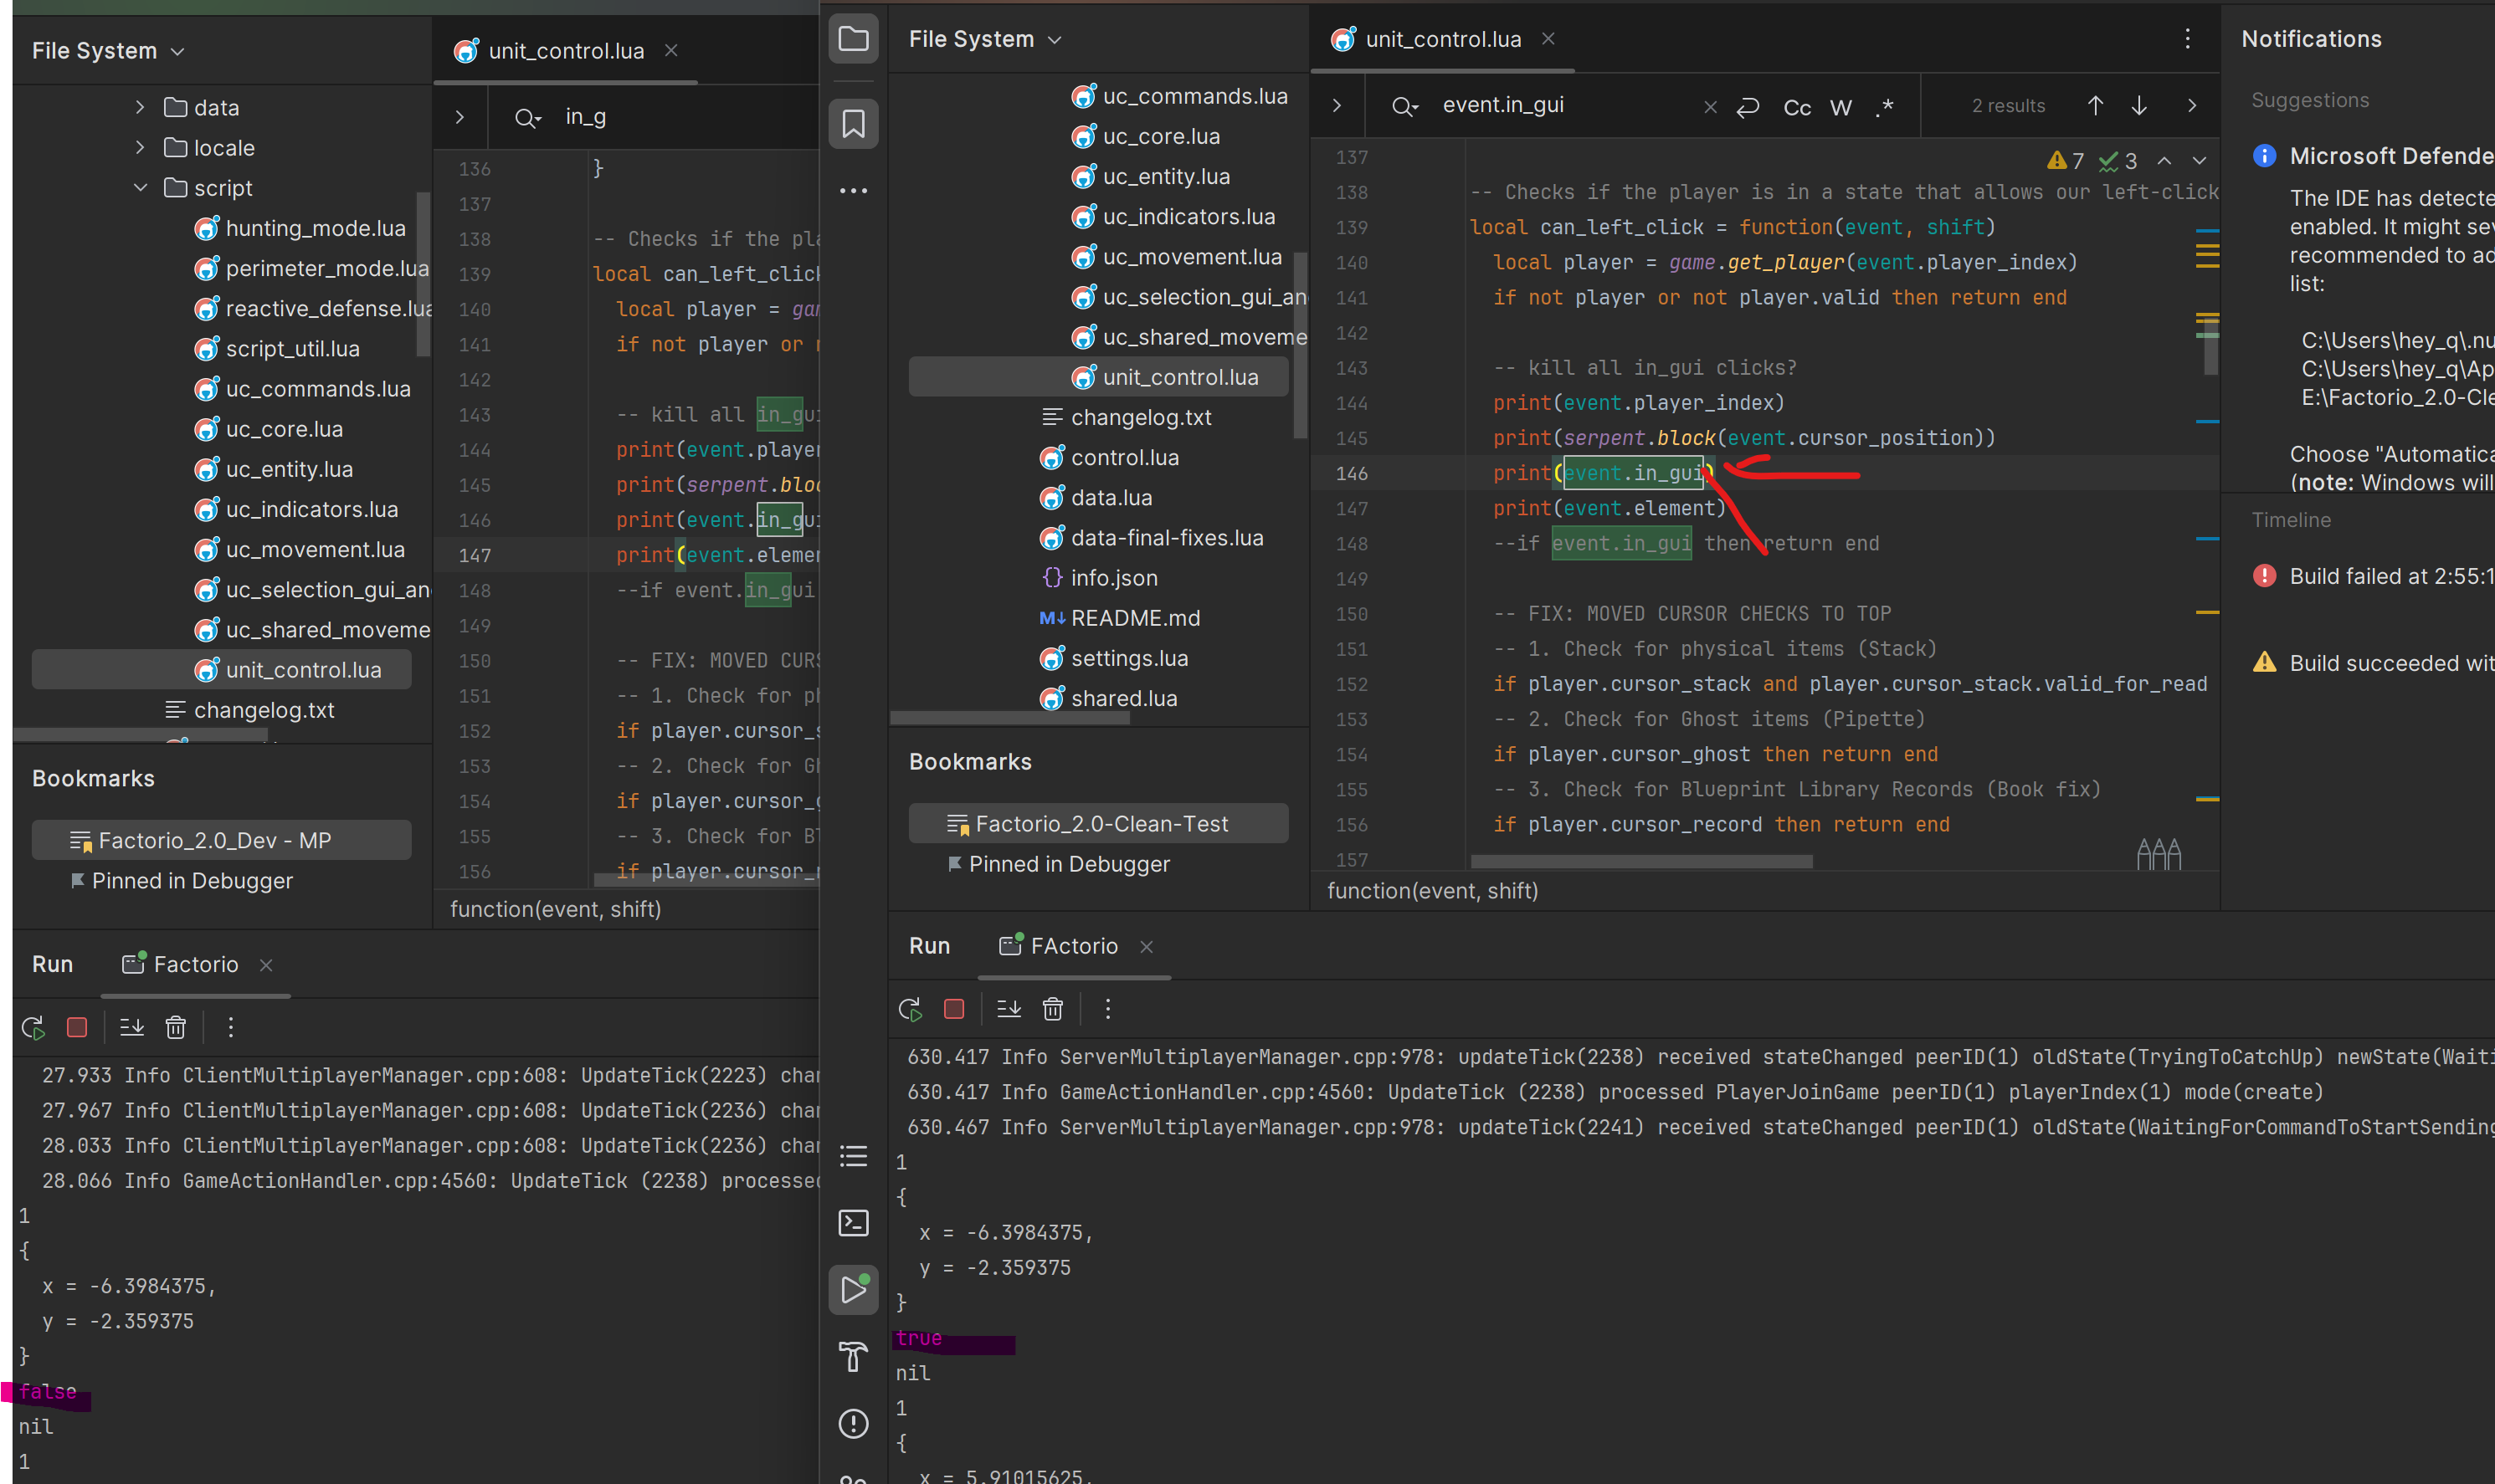
Task: Click the Project folder sidebar icon
Action: point(854,40)
